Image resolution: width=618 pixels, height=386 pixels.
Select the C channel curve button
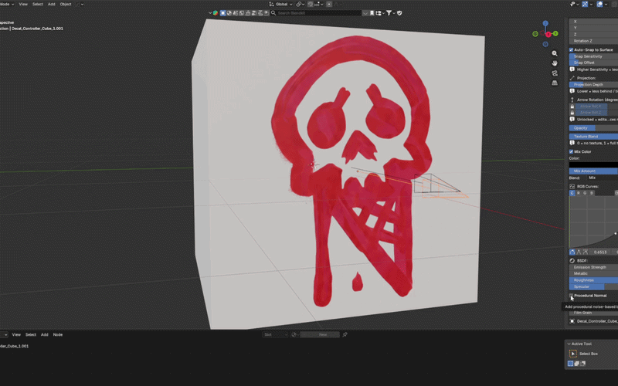pyautogui.click(x=572, y=193)
